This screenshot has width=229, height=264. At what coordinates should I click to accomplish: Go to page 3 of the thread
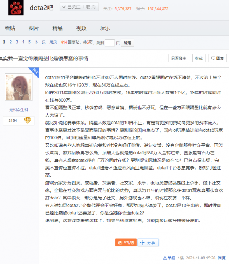(17, 42)
